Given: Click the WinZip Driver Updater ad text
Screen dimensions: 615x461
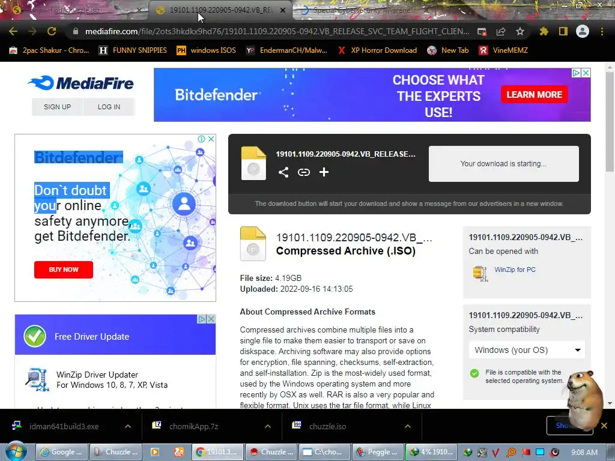Looking at the screenshot, I should point(112,380).
